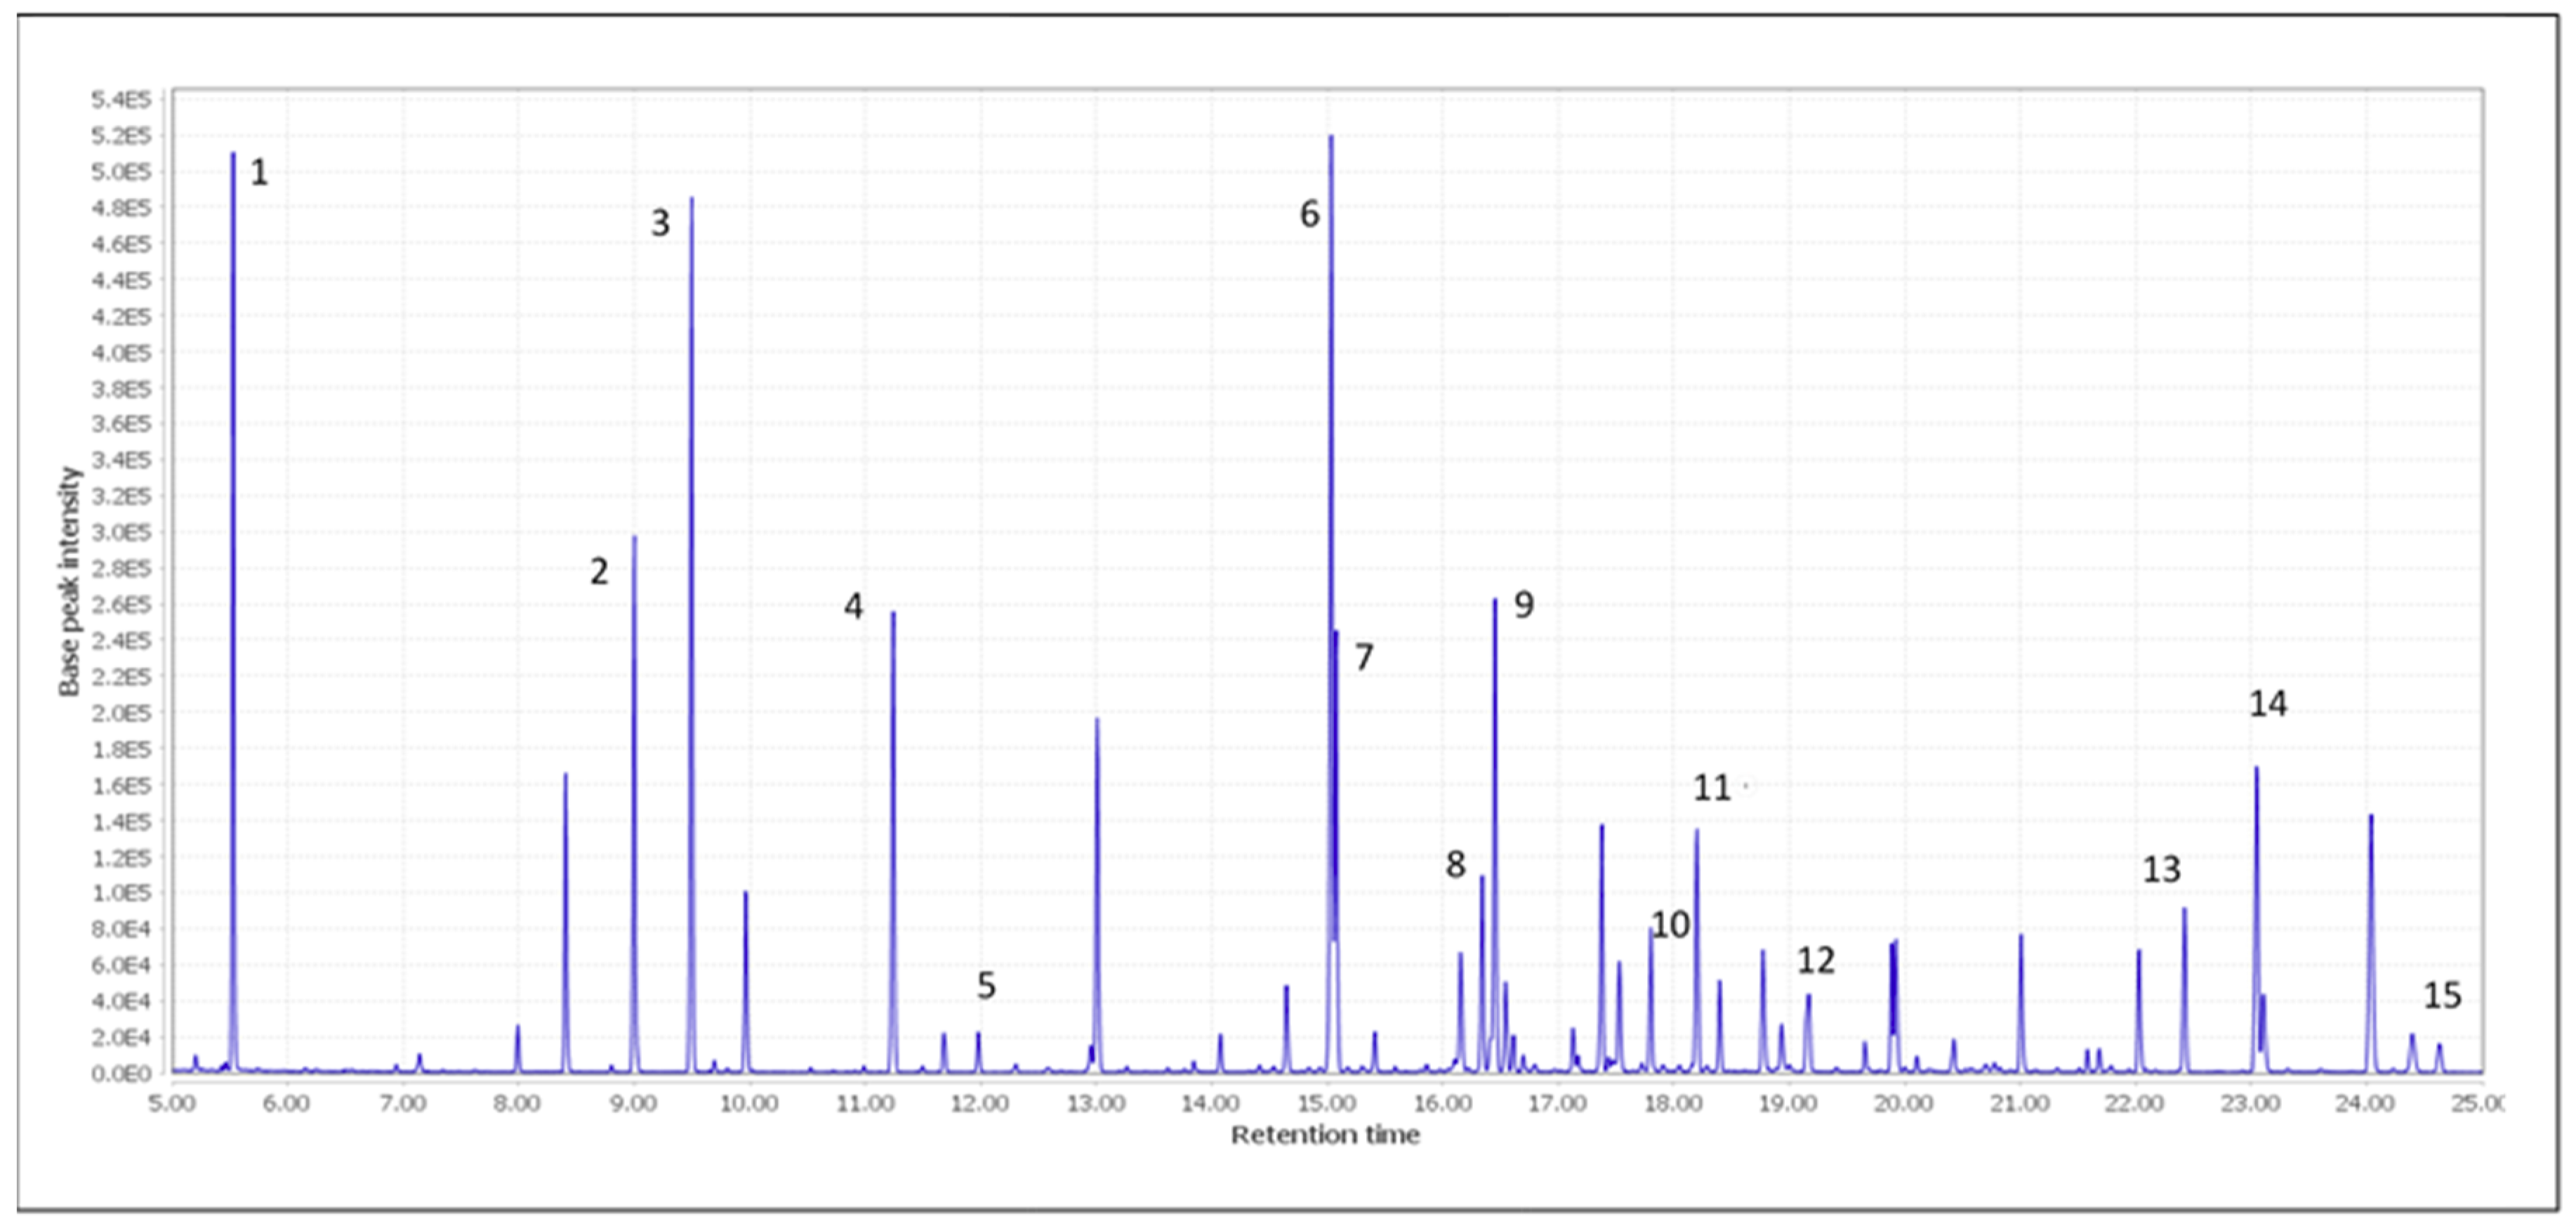Click peak label 15 near 24.60 minutes

pos(2441,995)
